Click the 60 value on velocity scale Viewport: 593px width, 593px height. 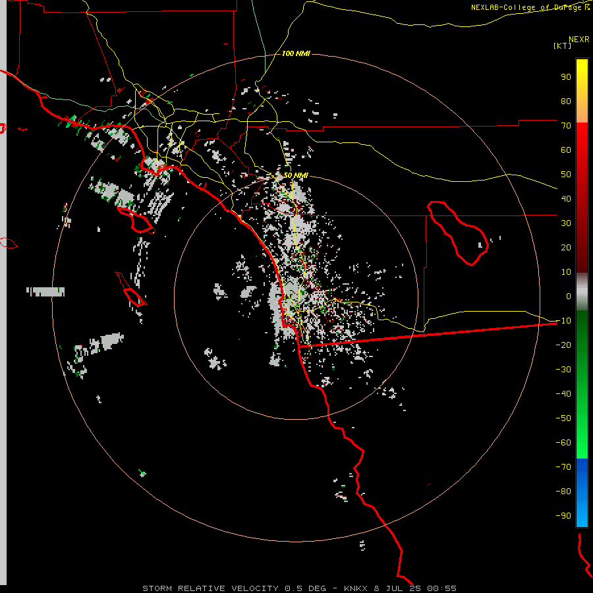tap(566, 150)
